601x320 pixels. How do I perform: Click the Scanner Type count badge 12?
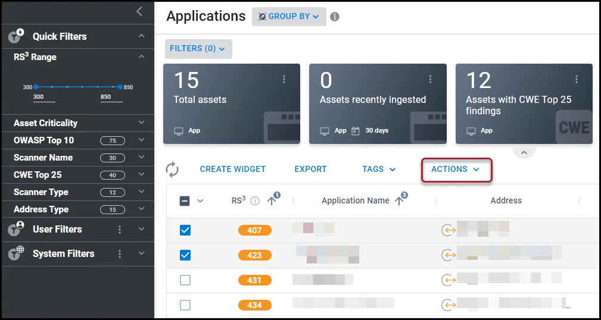[113, 193]
